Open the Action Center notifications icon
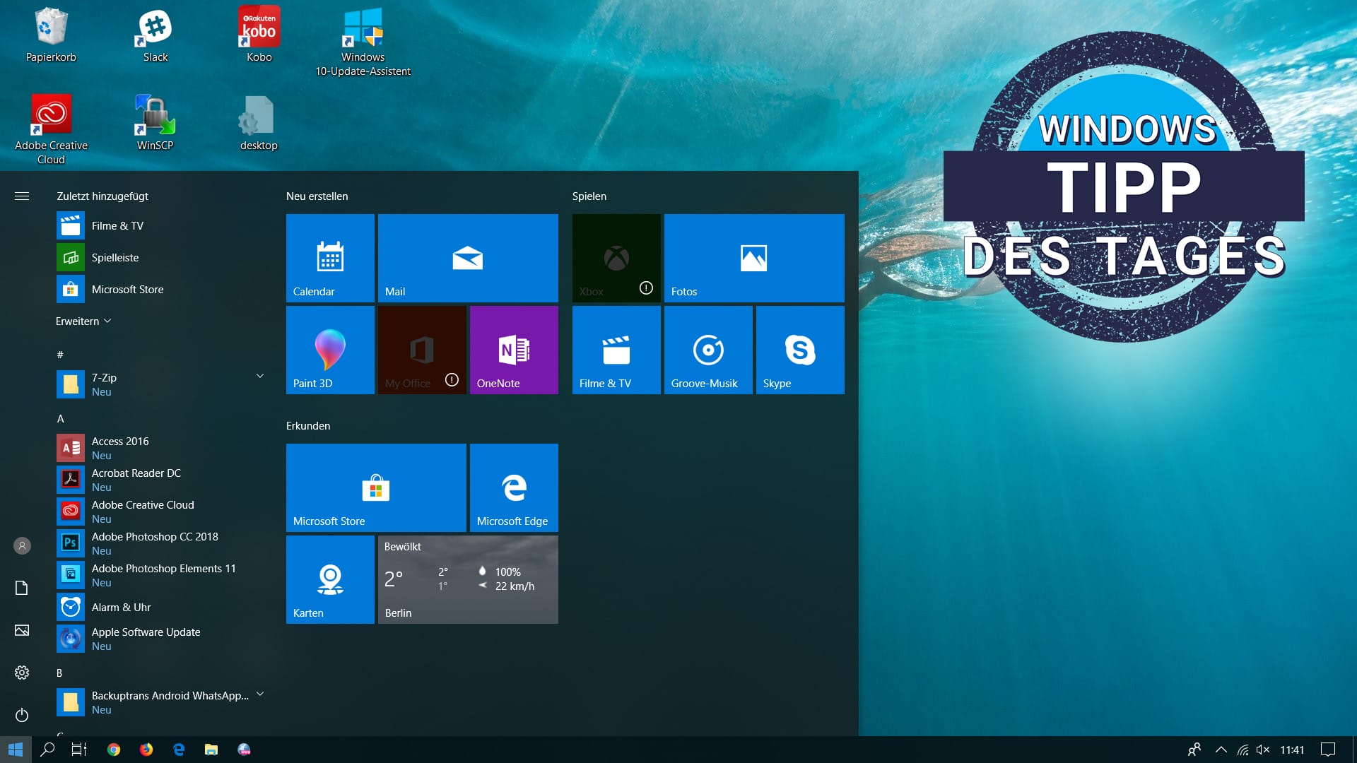The height and width of the screenshot is (763, 1357). pos(1328,750)
